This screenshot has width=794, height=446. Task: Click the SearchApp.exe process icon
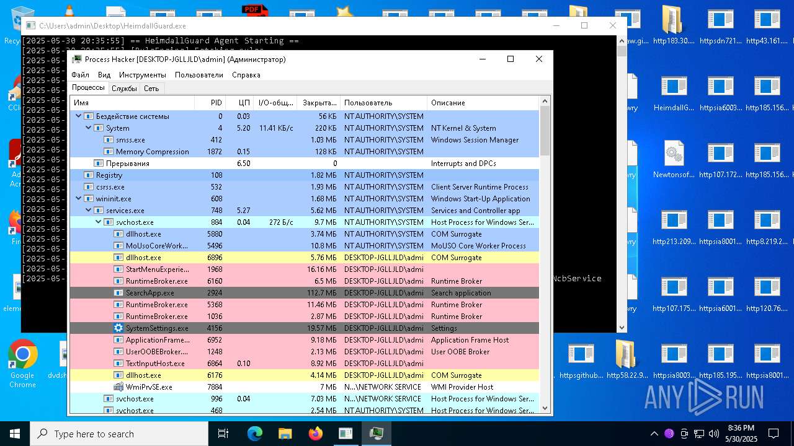coord(118,293)
